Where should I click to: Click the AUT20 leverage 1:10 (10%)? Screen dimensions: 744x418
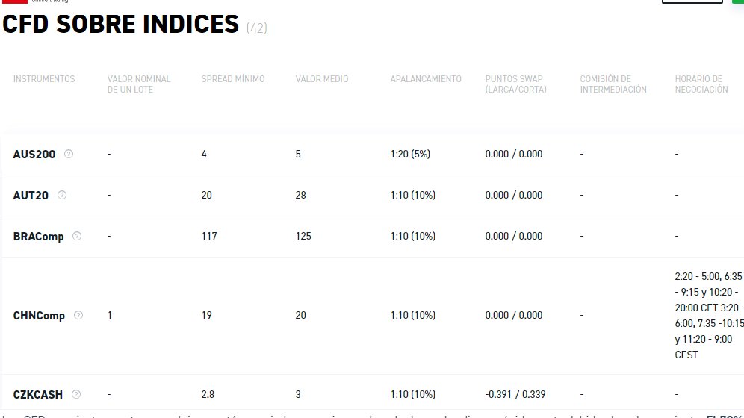(x=413, y=196)
